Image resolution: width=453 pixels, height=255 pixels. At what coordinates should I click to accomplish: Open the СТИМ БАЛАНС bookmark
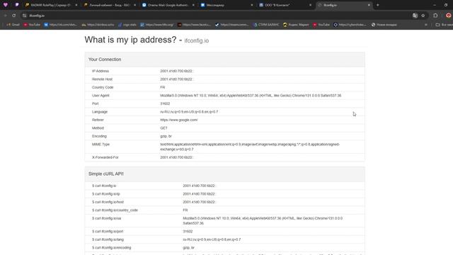click(x=266, y=25)
